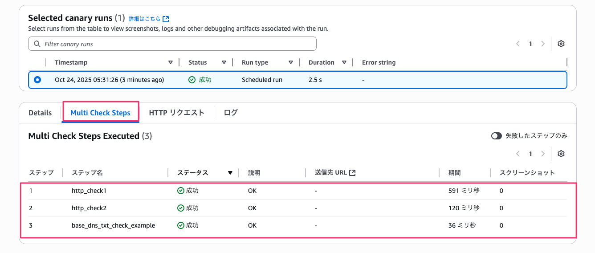This screenshot has height=253, width=595.
Task: Sort runs by Duration column arrow
Action: point(344,62)
